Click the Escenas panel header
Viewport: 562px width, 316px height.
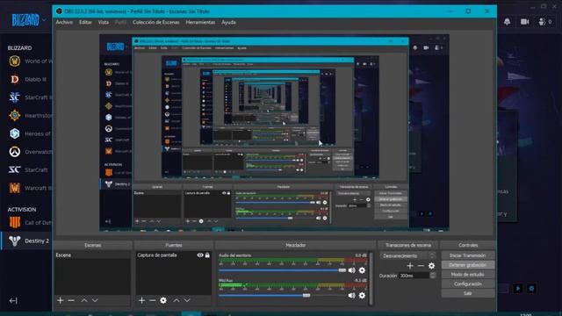(92, 245)
